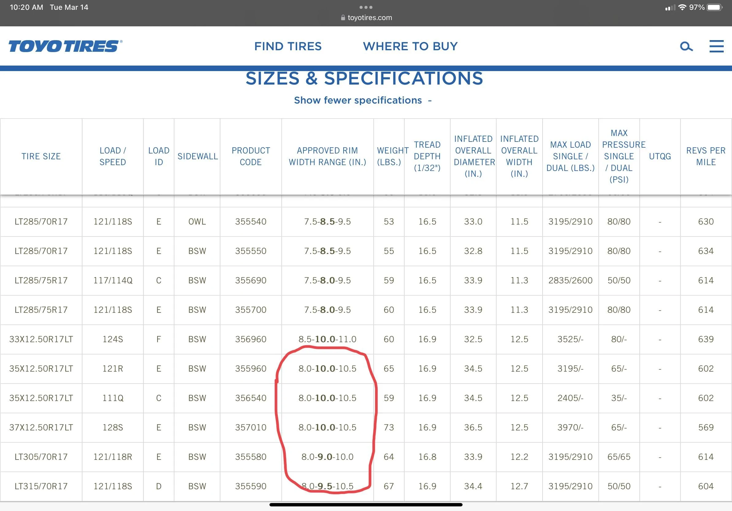Tap load/speed value 128S
The height and width of the screenshot is (511, 732).
click(113, 428)
